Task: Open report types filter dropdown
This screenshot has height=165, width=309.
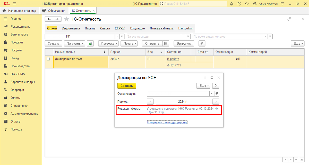Action: pos(265,37)
